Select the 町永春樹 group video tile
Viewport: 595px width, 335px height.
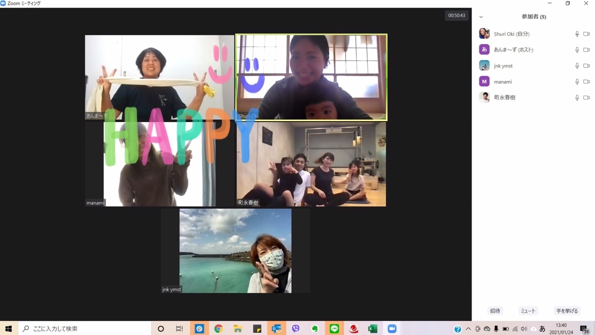pyautogui.click(x=311, y=164)
